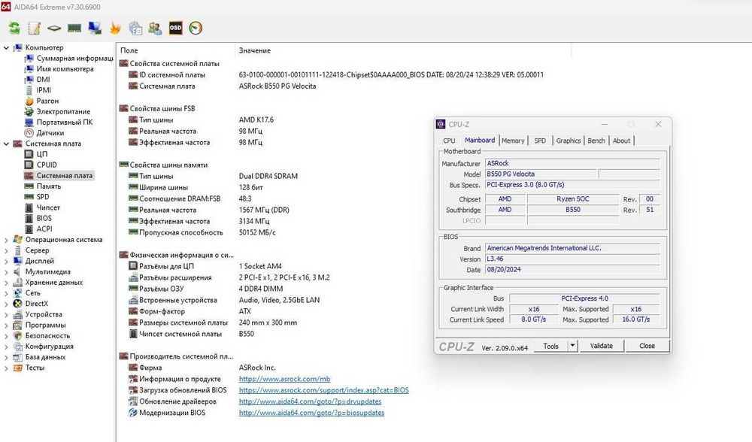This screenshot has width=752, height=442.
Task: Click the DirectX Xbox icon in tree
Action: click(18, 304)
